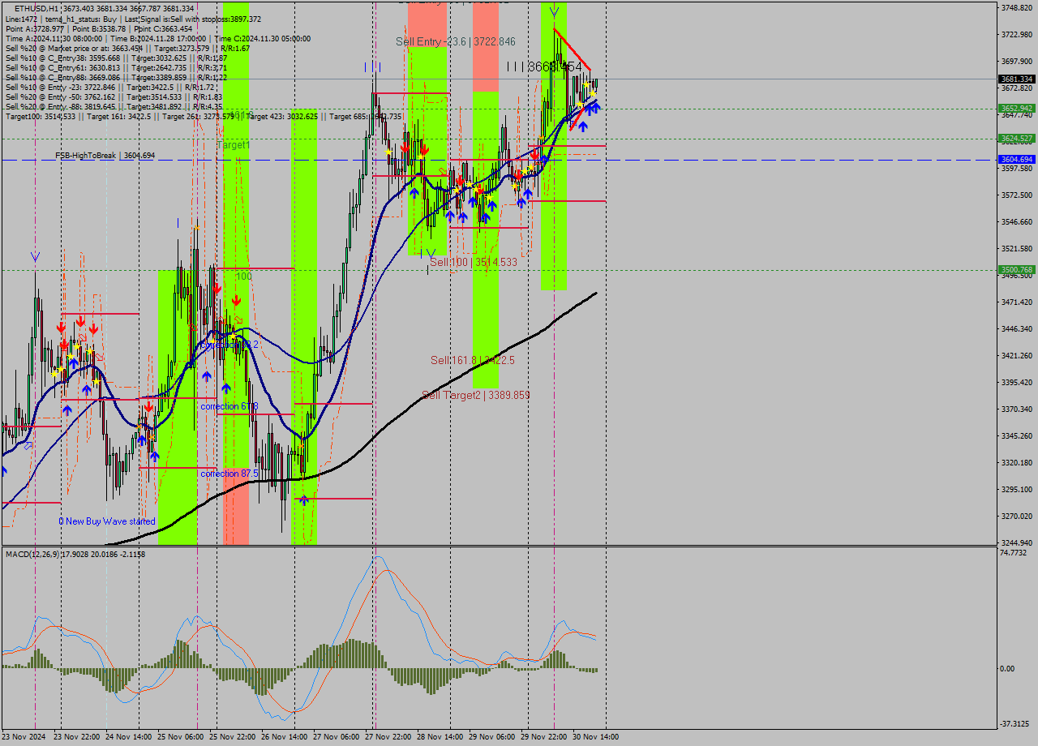
Task: Select the 'correction 87.5' label
Action: click(229, 474)
